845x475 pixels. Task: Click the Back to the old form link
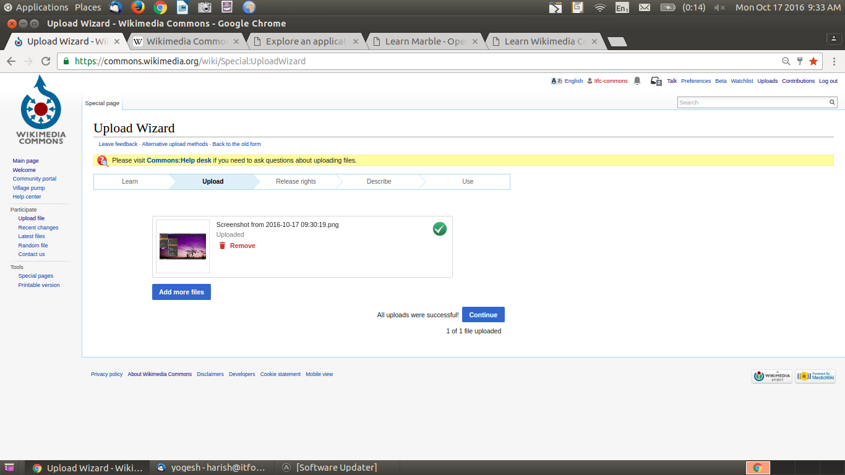pos(237,144)
